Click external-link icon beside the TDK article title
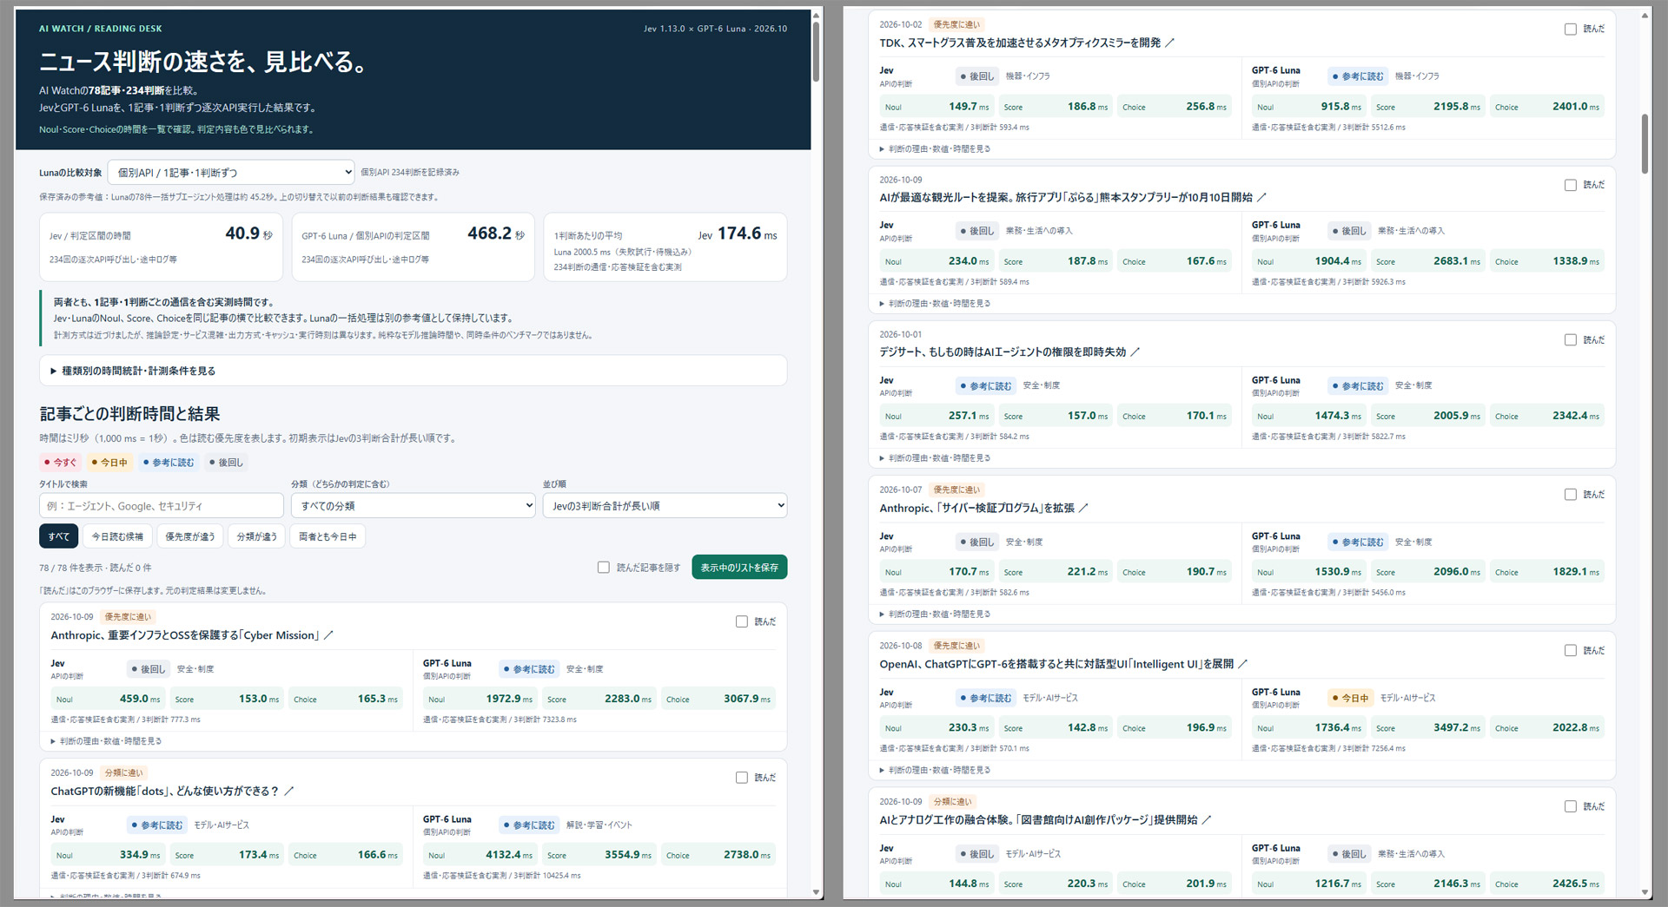1668x907 pixels. (1169, 43)
